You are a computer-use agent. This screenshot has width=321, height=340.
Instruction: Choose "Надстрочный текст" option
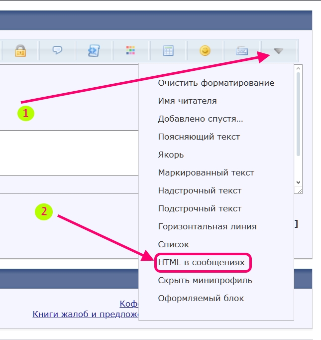pyautogui.click(x=200, y=191)
